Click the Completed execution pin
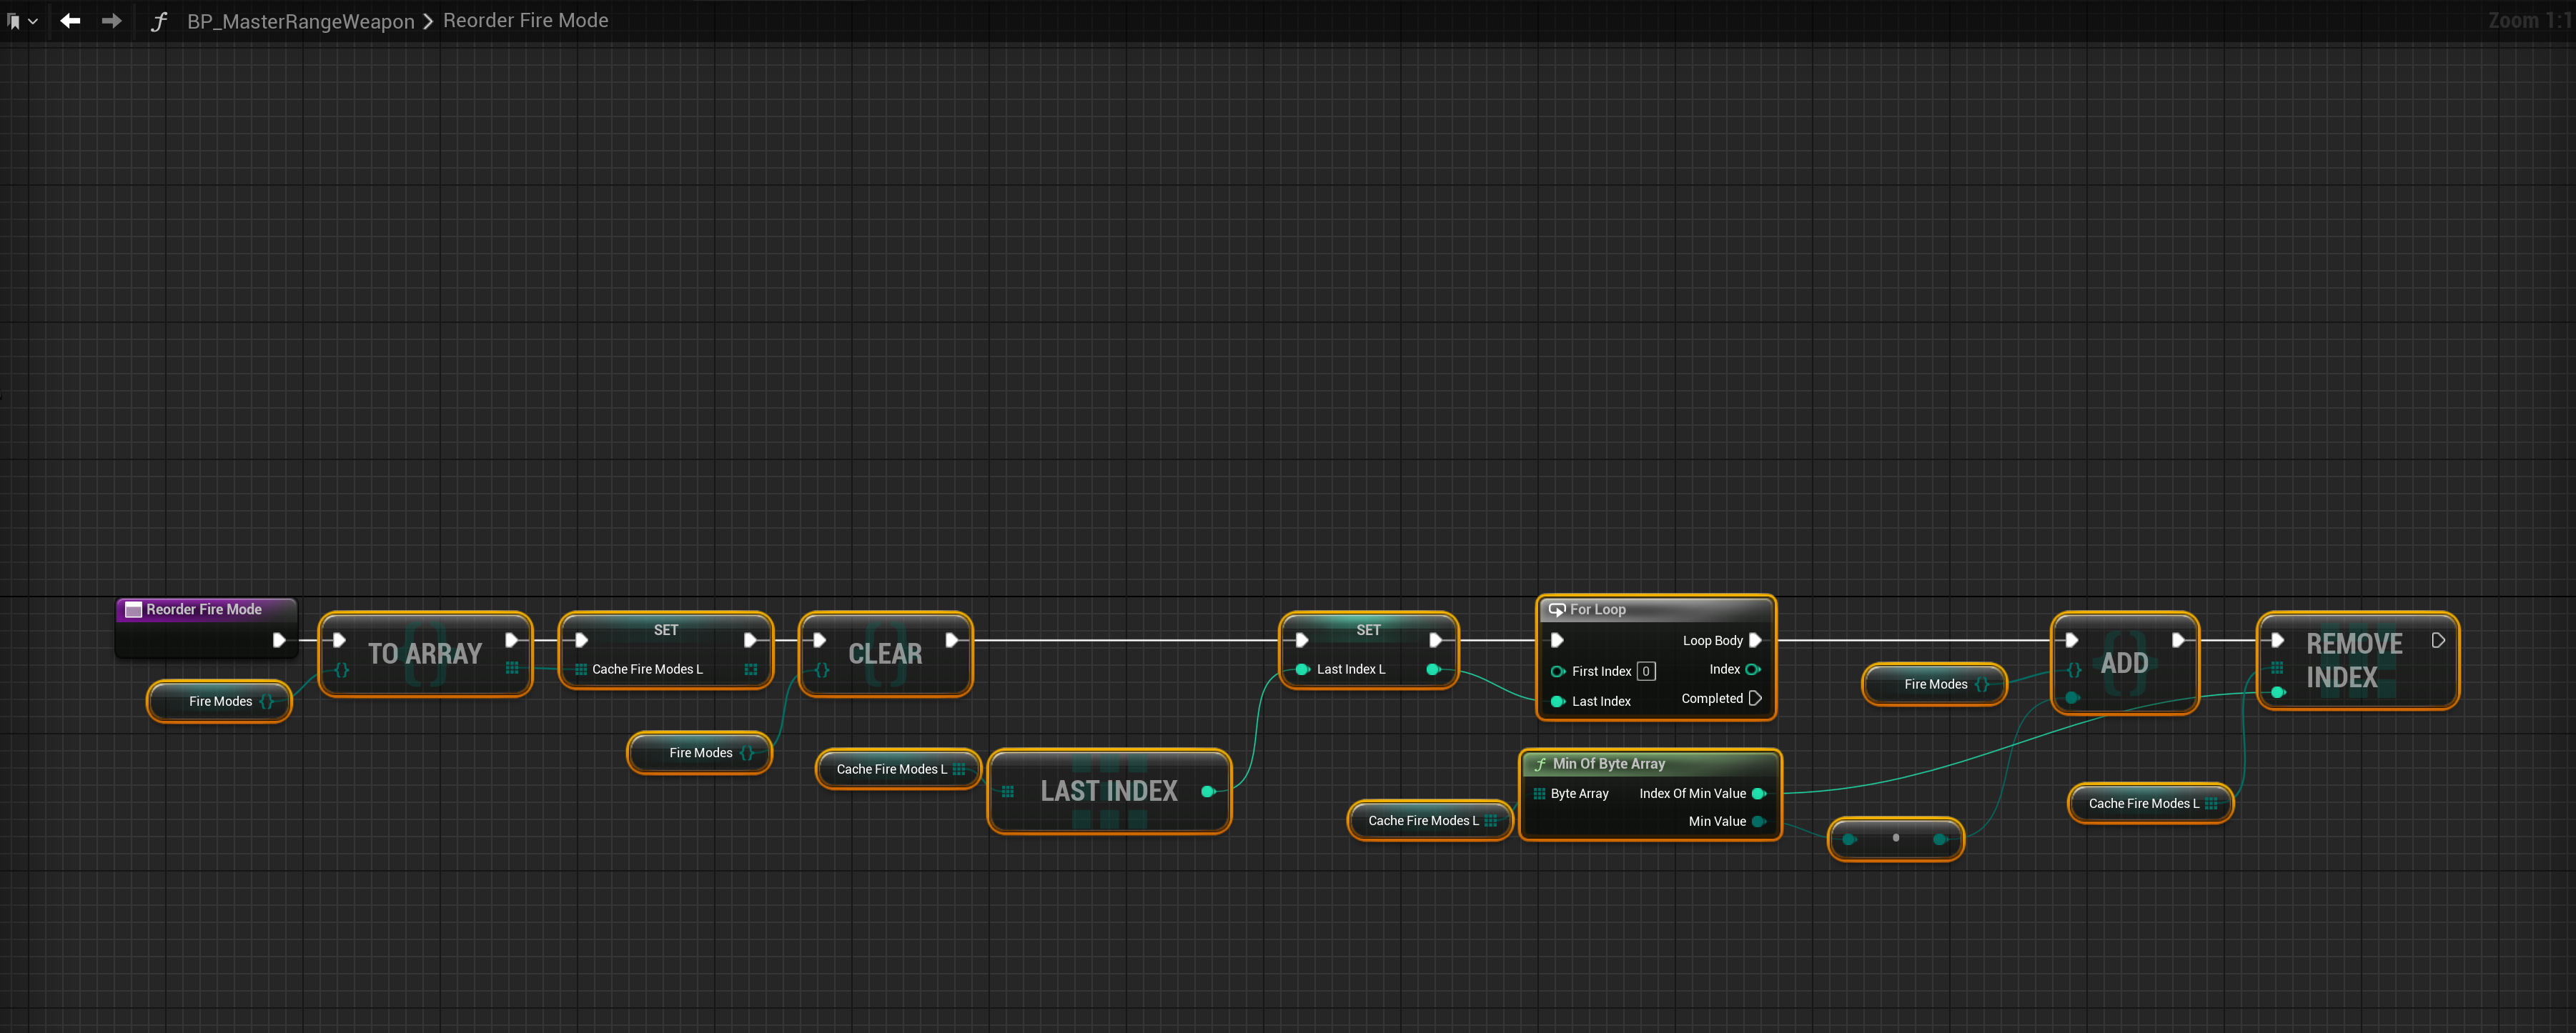 (1755, 699)
